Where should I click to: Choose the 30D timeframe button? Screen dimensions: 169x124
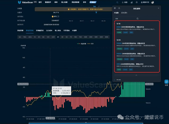(86, 37)
